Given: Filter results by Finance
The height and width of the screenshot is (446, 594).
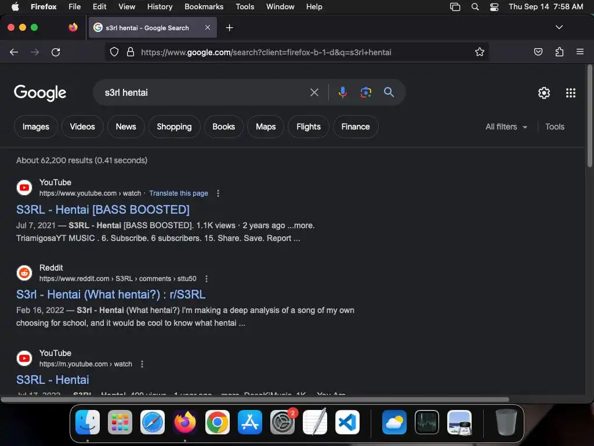Looking at the screenshot, I should tap(356, 127).
